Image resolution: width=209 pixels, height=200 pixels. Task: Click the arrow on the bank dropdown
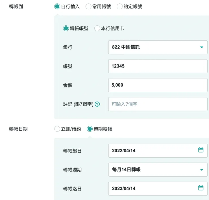click(x=202, y=47)
